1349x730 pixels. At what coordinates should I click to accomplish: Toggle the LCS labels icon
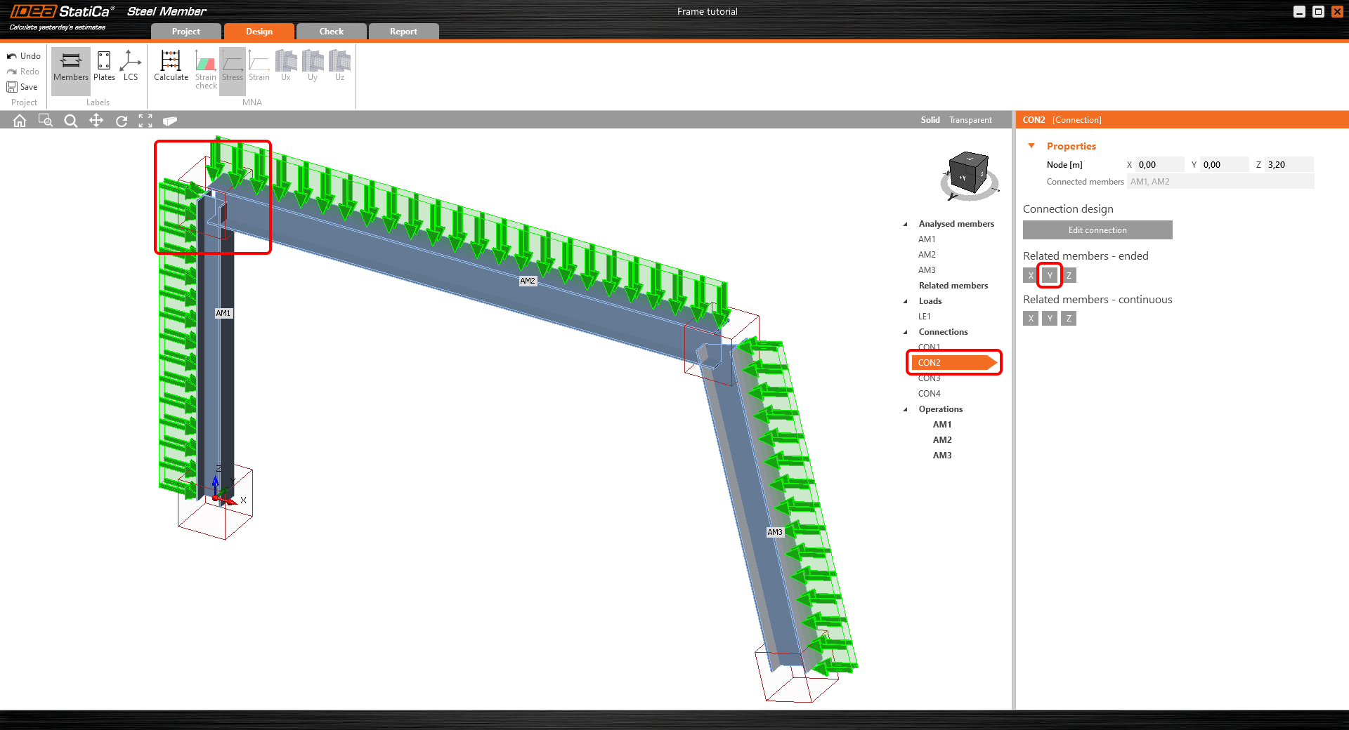[131, 66]
